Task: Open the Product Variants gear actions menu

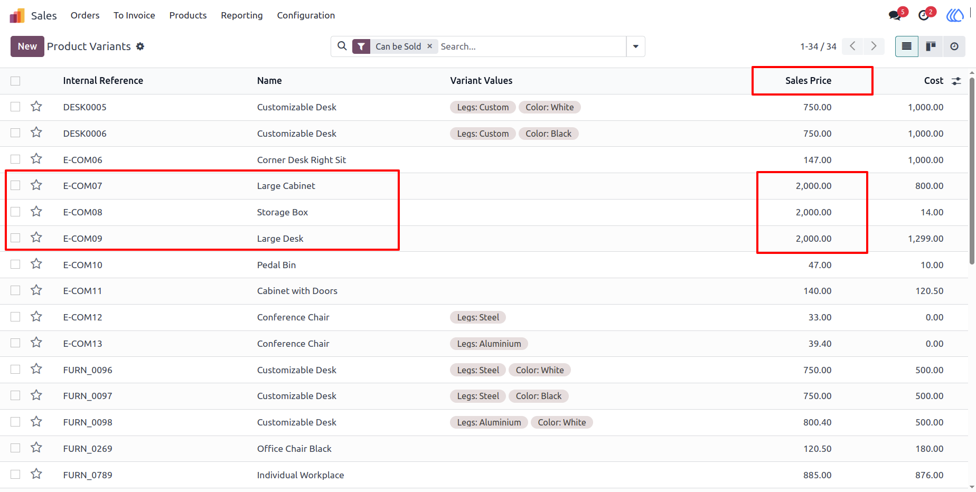Action: coord(140,46)
